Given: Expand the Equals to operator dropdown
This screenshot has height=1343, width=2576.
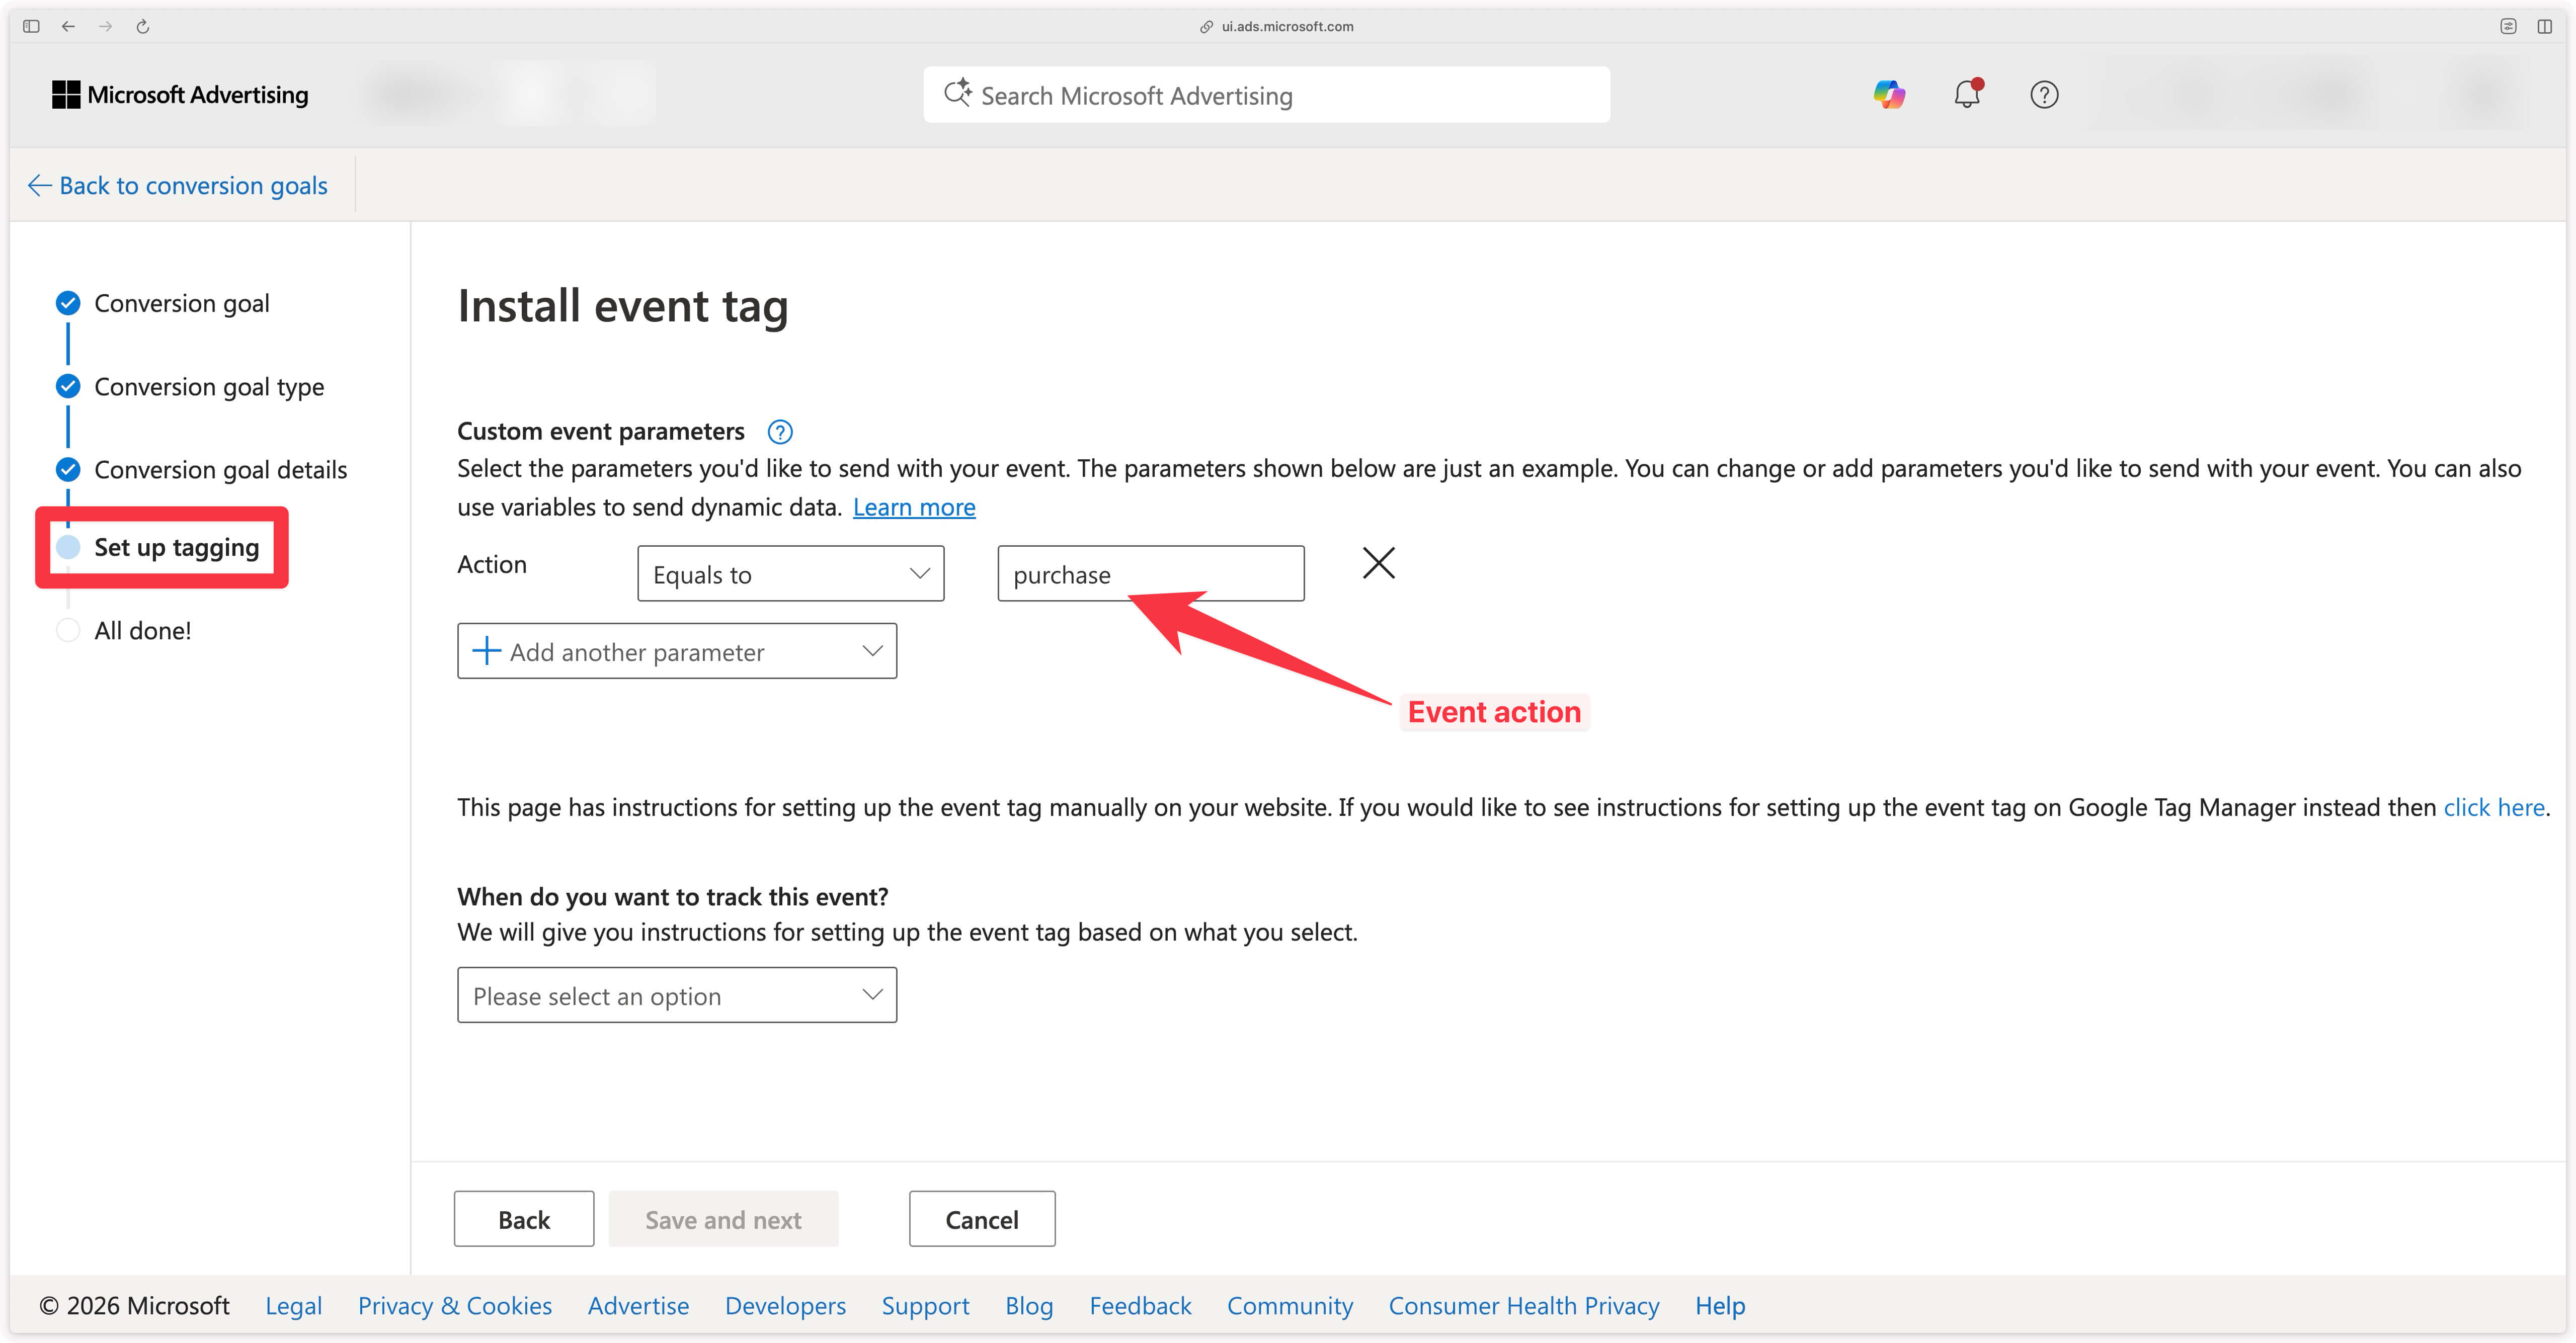Looking at the screenshot, I should click(790, 574).
